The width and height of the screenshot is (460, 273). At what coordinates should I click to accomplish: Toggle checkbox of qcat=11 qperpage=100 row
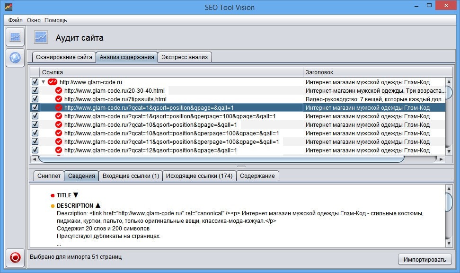[35, 141]
